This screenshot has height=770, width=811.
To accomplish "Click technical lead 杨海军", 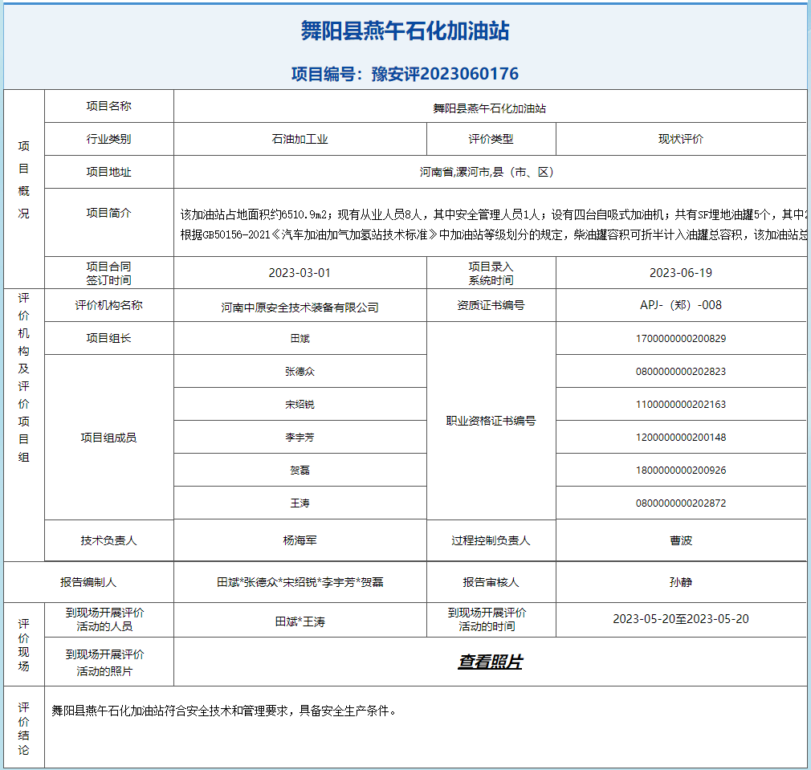I will [300, 540].
